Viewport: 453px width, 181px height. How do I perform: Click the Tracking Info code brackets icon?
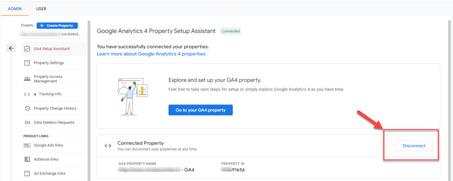[x=27, y=94]
